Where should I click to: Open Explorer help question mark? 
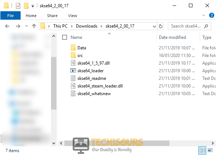[211, 15]
